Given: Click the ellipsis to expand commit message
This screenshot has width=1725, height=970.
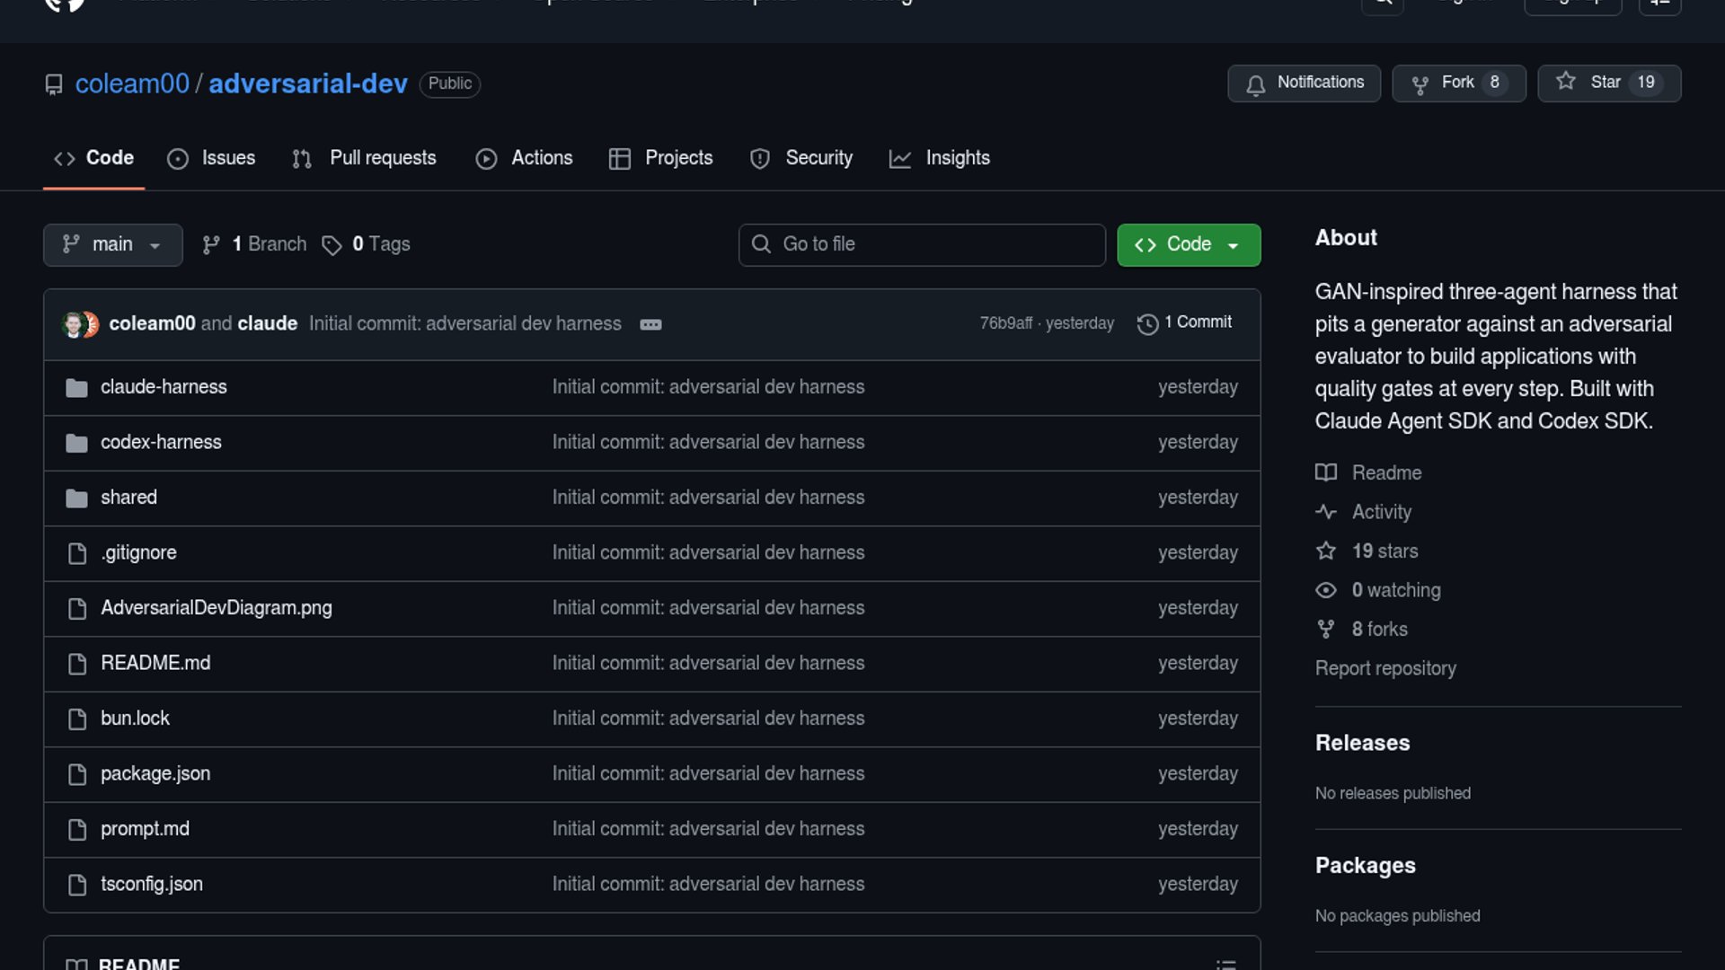Looking at the screenshot, I should click(x=650, y=325).
